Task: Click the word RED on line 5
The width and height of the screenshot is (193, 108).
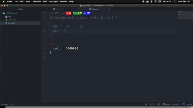Action: point(56,31)
